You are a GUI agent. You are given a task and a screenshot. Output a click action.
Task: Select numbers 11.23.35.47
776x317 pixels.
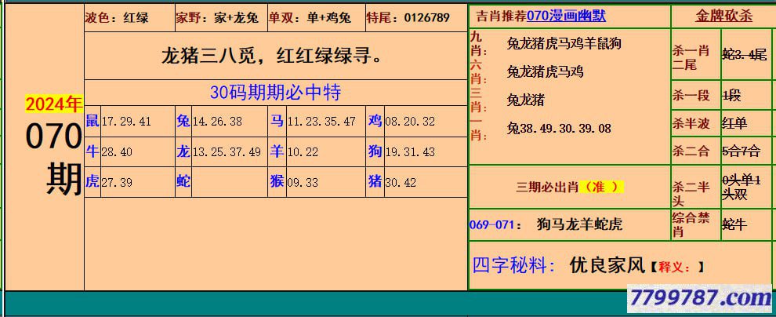(321, 122)
